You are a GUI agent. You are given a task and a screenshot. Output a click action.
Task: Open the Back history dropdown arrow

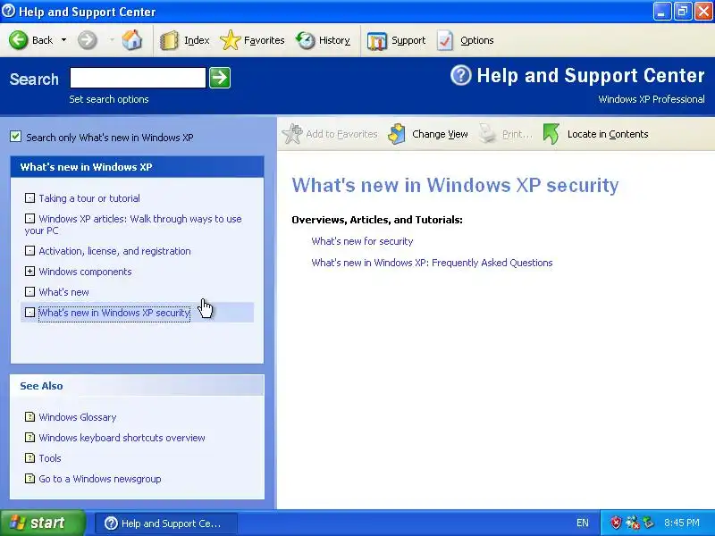[x=63, y=40]
